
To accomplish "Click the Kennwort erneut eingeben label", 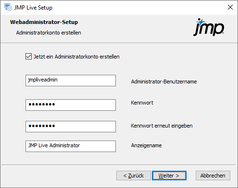I will tap(162, 126).
